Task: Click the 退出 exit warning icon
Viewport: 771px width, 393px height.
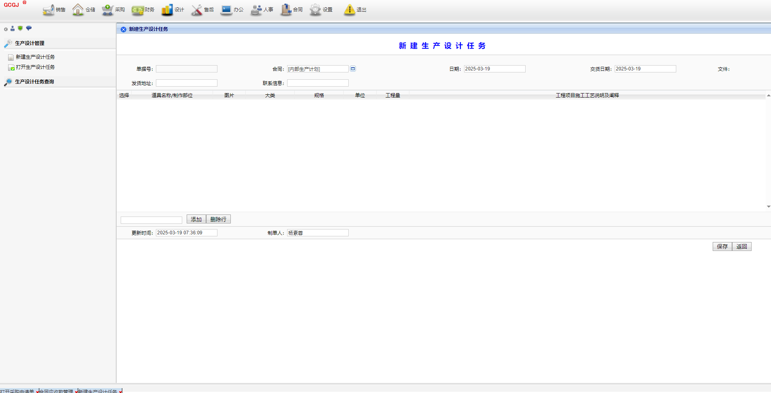Action: click(x=349, y=10)
